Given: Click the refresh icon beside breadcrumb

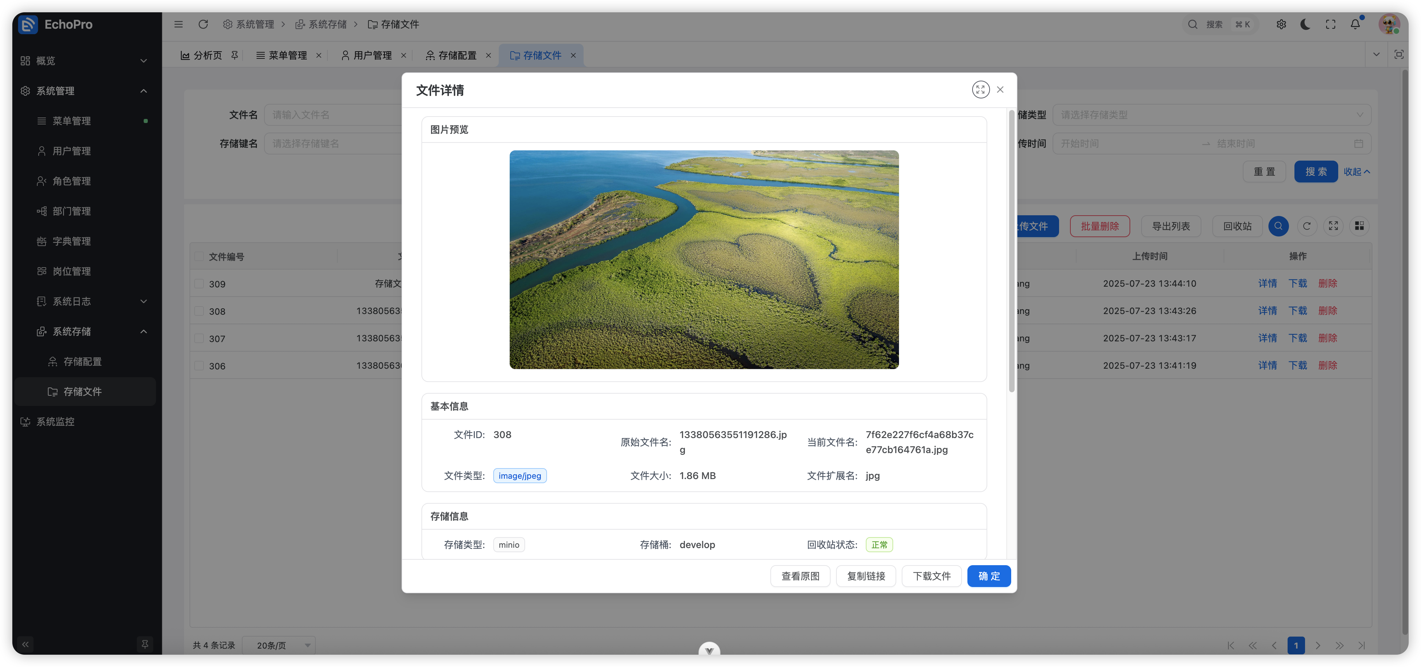Looking at the screenshot, I should tap(203, 24).
